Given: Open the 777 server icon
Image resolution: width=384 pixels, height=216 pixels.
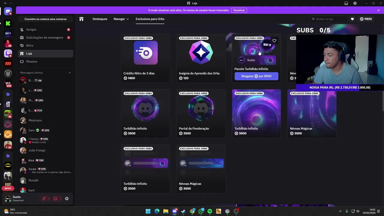Looking at the screenshot, I should pyautogui.click(x=8, y=64).
